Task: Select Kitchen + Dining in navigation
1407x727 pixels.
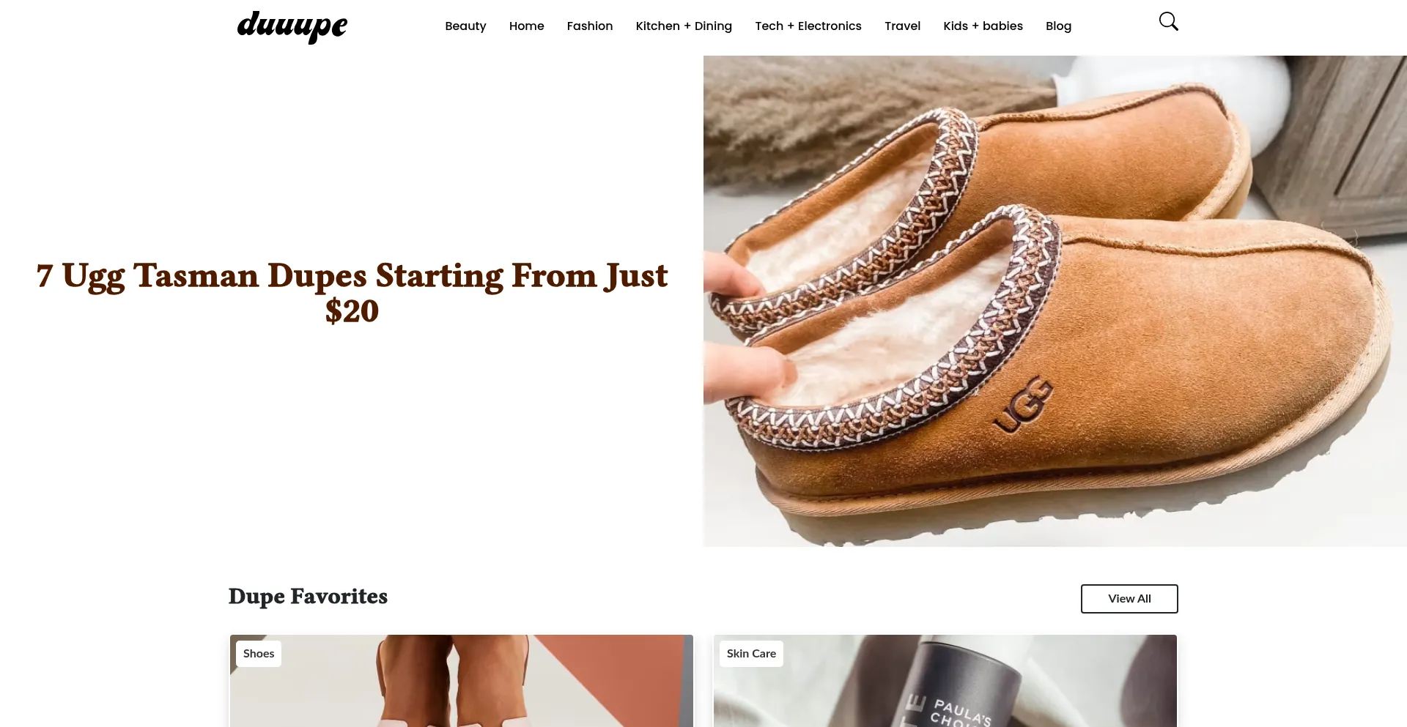Action: coord(684,26)
